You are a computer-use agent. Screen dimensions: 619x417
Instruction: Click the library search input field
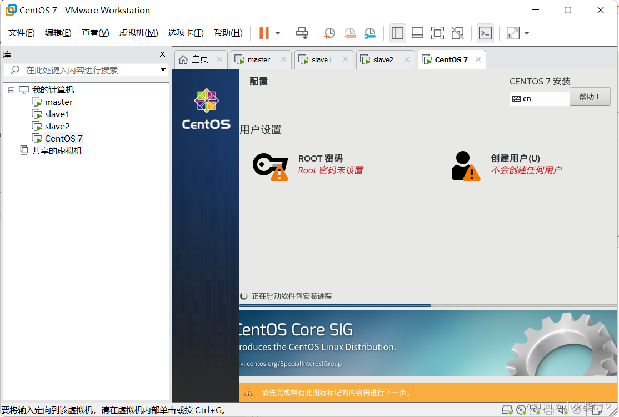click(x=86, y=70)
